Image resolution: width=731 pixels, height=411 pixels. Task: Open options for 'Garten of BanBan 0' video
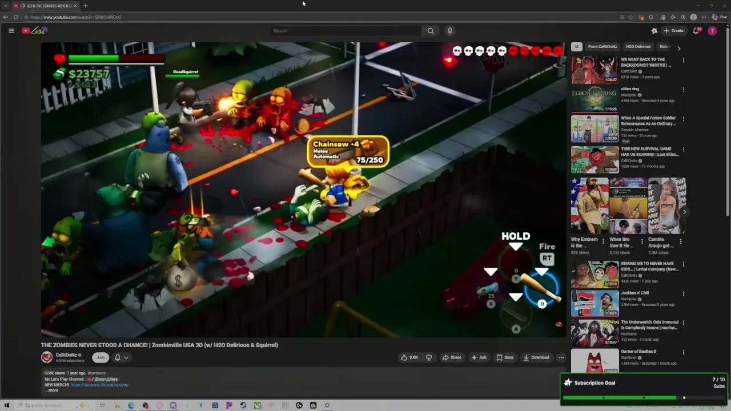(x=683, y=352)
